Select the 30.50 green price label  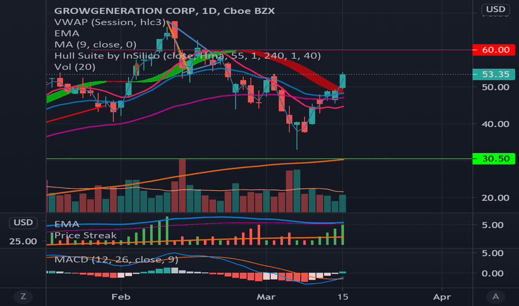493,159
